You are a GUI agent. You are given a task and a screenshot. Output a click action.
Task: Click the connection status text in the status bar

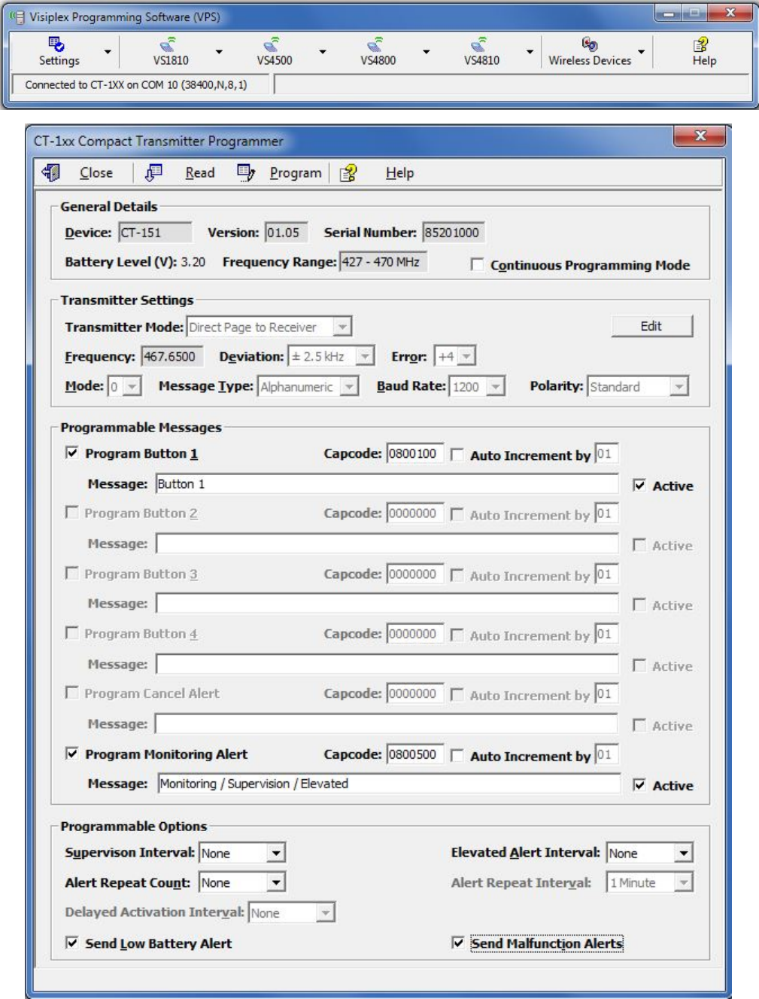(135, 84)
